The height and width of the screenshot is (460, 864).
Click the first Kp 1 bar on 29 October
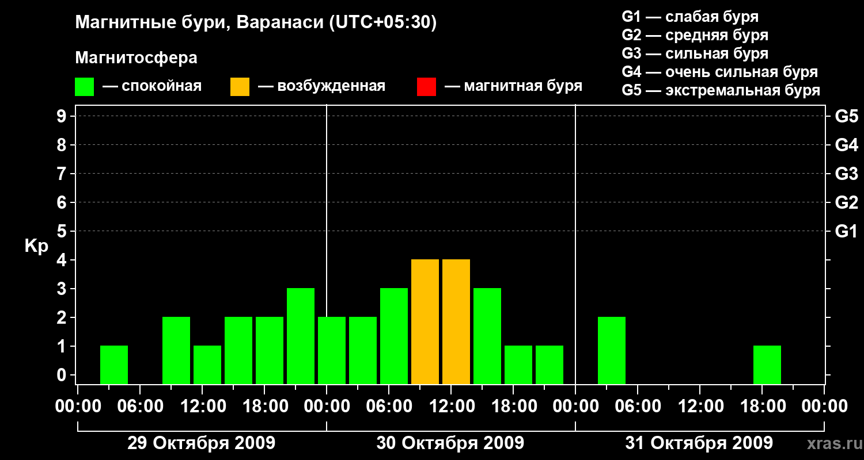(x=114, y=365)
